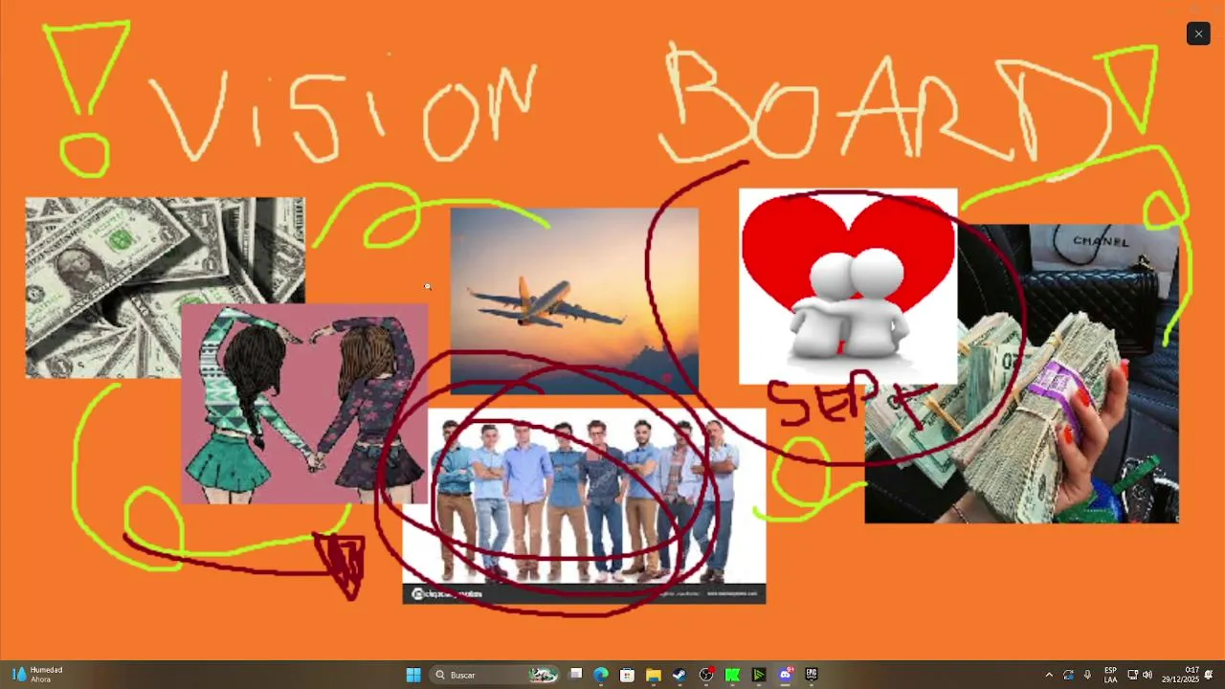Viewport: 1225px width, 689px height.
Task: Open the Windows Start menu
Action: (413, 675)
